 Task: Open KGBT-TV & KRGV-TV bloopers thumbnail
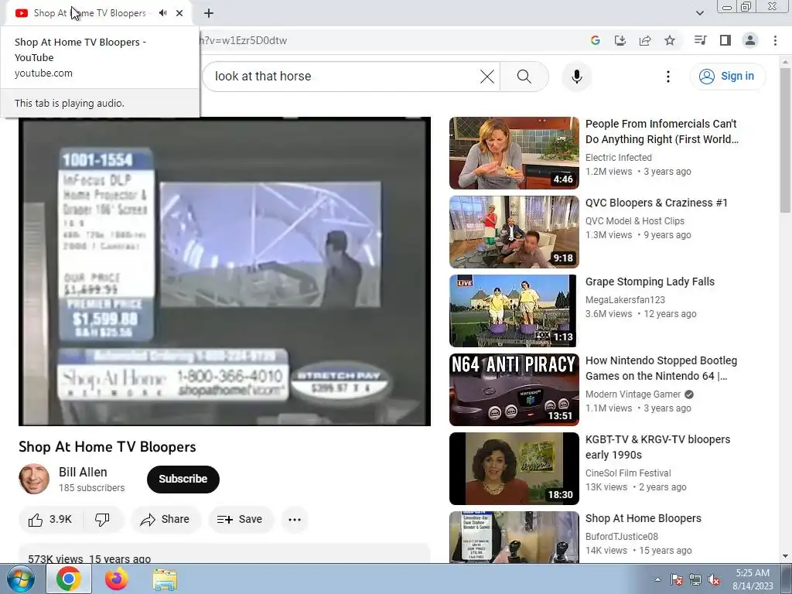pyautogui.click(x=514, y=468)
